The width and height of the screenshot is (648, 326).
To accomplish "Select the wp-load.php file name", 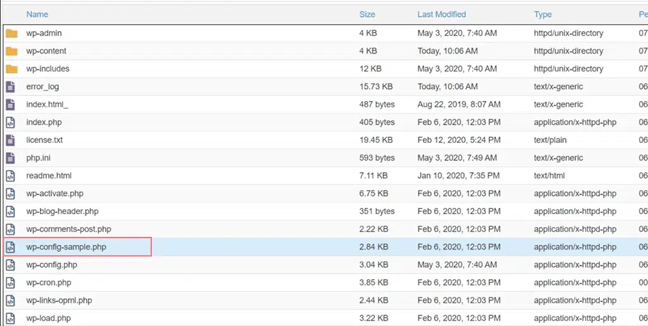I will coord(48,318).
